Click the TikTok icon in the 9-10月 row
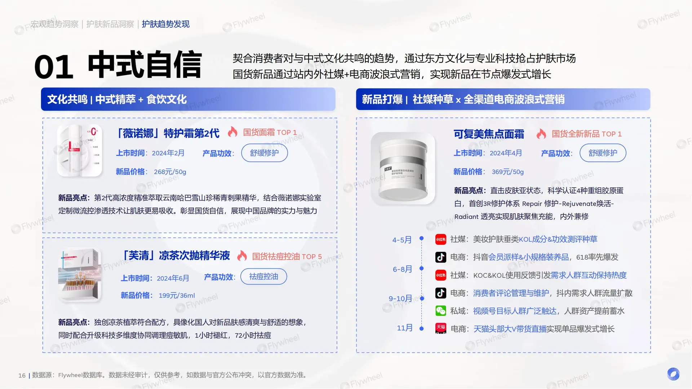The height and width of the screenshot is (389, 692). pyautogui.click(x=440, y=293)
